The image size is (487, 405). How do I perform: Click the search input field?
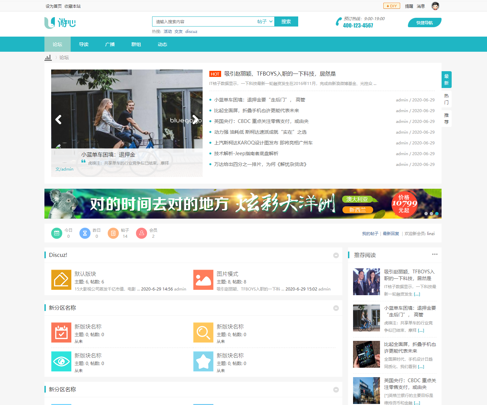pyautogui.click(x=204, y=21)
